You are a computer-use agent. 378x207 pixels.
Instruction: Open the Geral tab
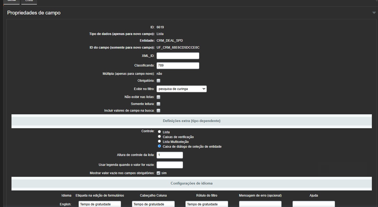tap(11, 1)
